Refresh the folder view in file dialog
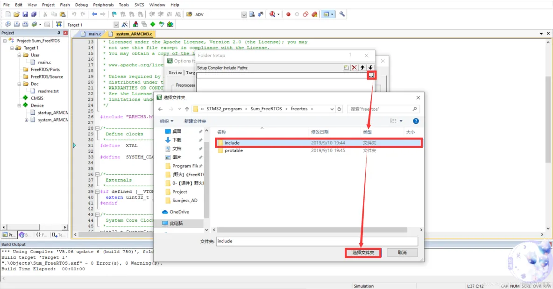This screenshot has width=553, height=289. click(339, 109)
